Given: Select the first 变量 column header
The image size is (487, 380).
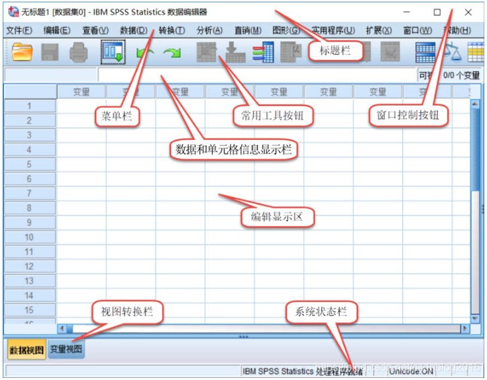Looking at the screenshot, I should coord(81,91).
